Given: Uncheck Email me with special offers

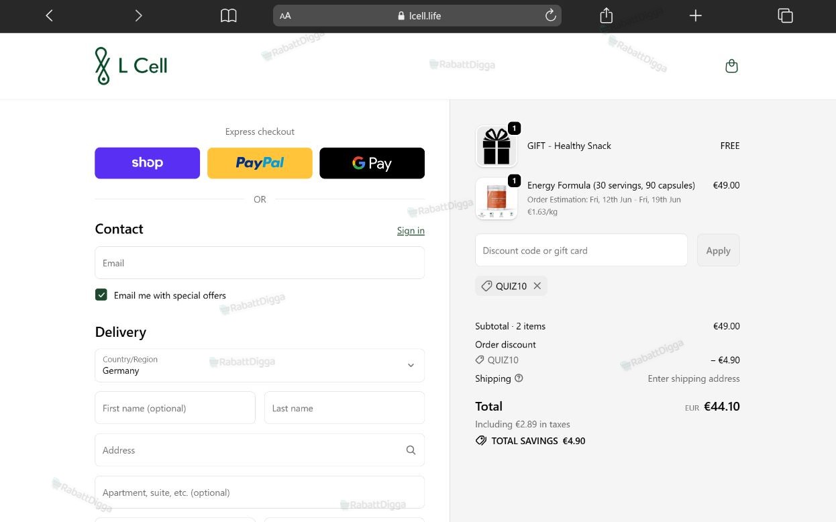Looking at the screenshot, I should pos(101,295).
